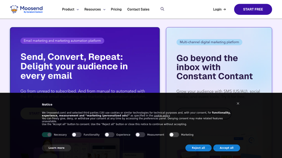Enable the Experience cookies switch
Viewport: 282px width, 158px height.
click(109, 135)
